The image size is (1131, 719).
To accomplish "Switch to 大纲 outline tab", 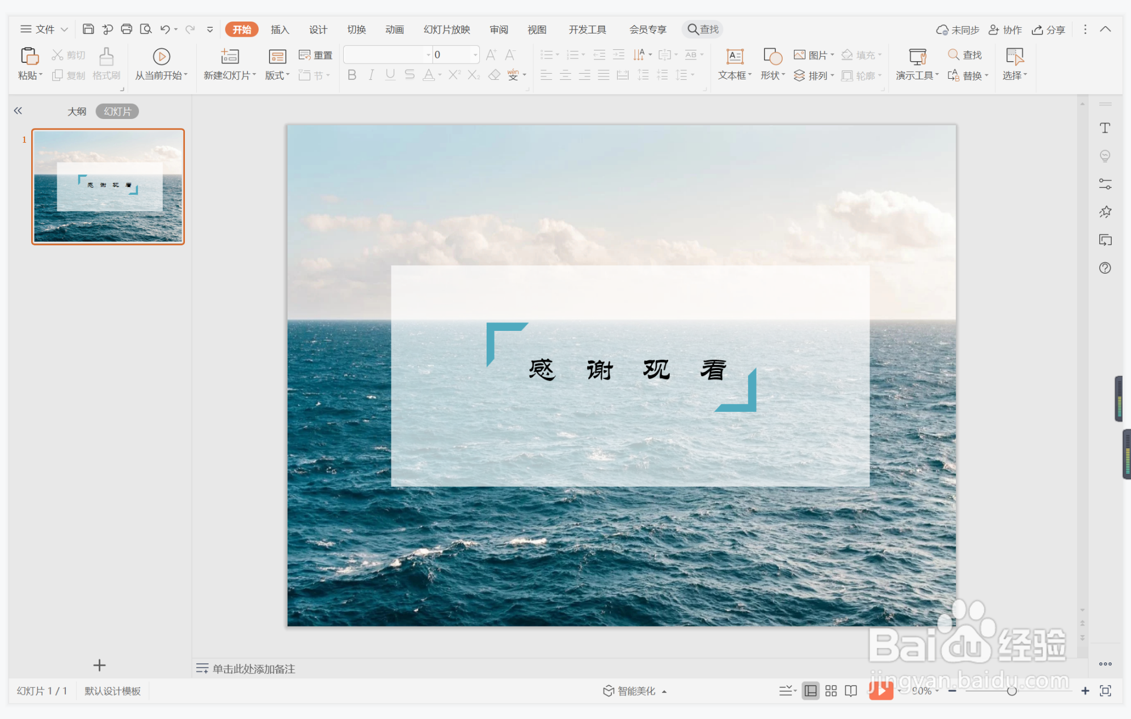I will [x=77, y=111].
